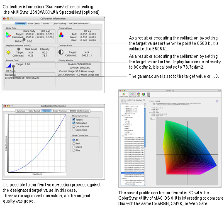Select the Blue curve color radio button
The image size is (224, 208).
(74, 150)
